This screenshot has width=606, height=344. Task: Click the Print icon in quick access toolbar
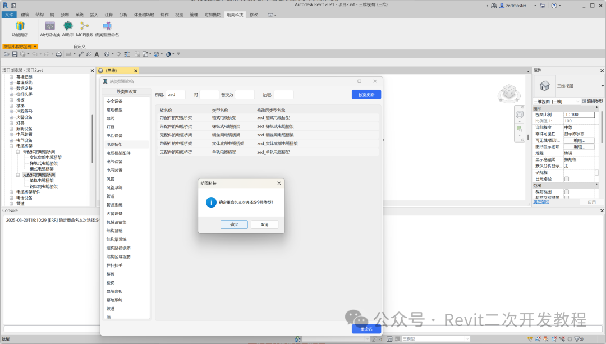click(59, 54)
